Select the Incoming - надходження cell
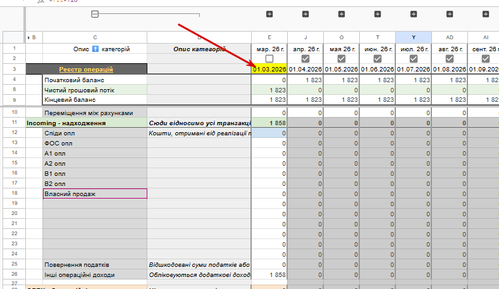Image resolution: width=499 pixels, height=289 pixels. click(86, 123)
